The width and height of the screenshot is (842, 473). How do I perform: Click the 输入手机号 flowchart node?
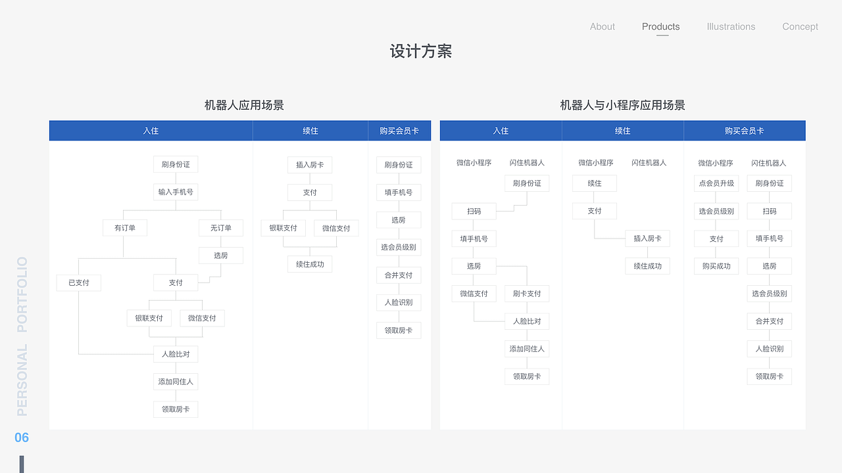pyautogui.click(x=176, y=192)
